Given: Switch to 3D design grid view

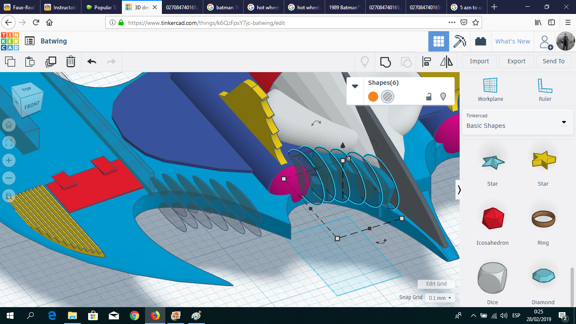Looking at the screenshot, I should coord(439,41).
